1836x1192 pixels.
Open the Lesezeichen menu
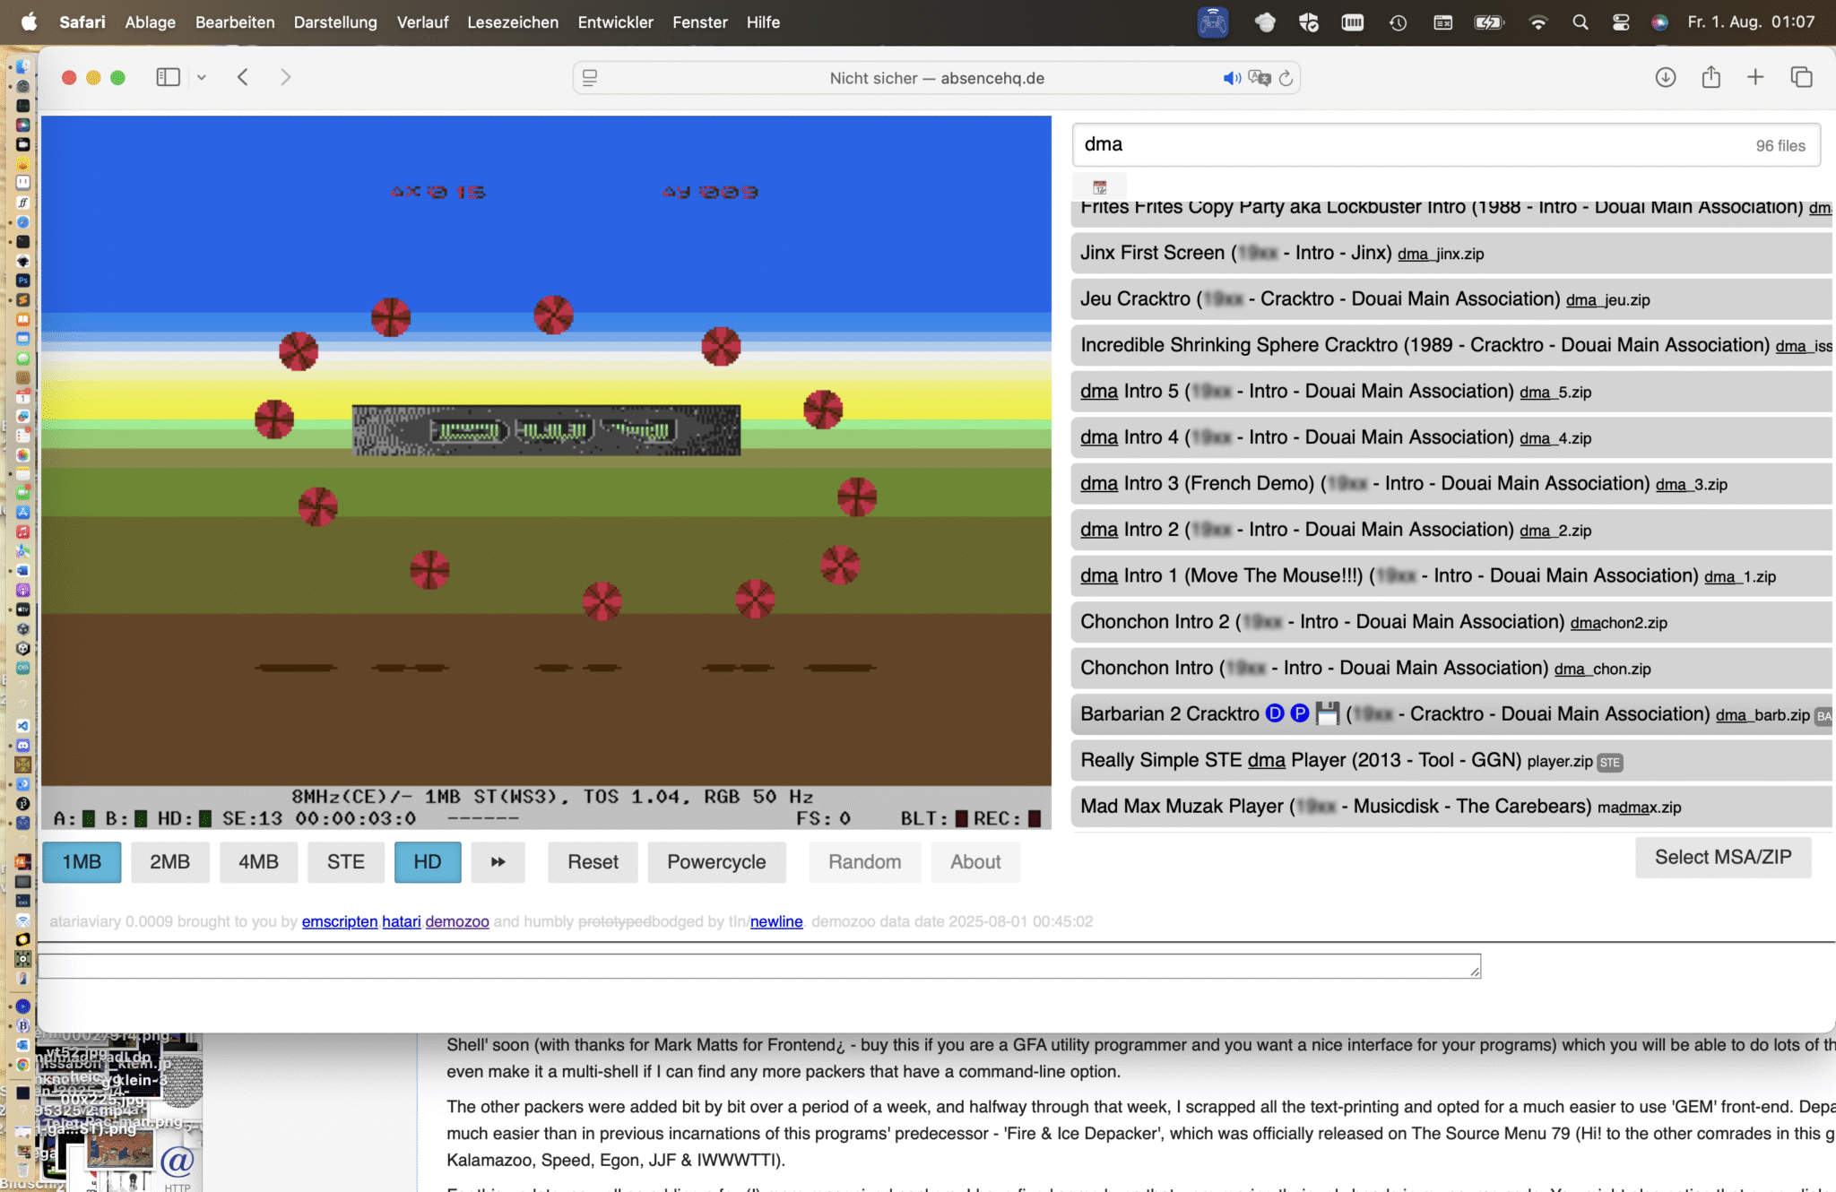(512, 22)
